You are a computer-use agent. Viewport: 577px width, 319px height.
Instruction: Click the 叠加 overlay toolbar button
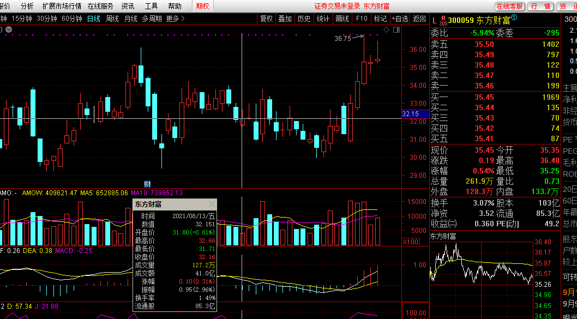[x=285, y=19]
